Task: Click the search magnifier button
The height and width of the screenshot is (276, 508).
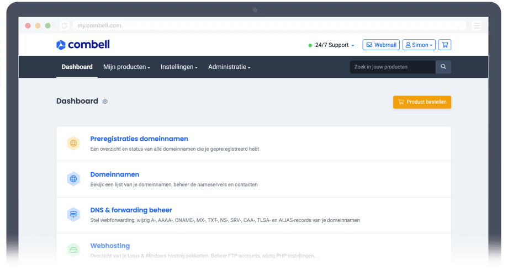Action: pos(443,67)
